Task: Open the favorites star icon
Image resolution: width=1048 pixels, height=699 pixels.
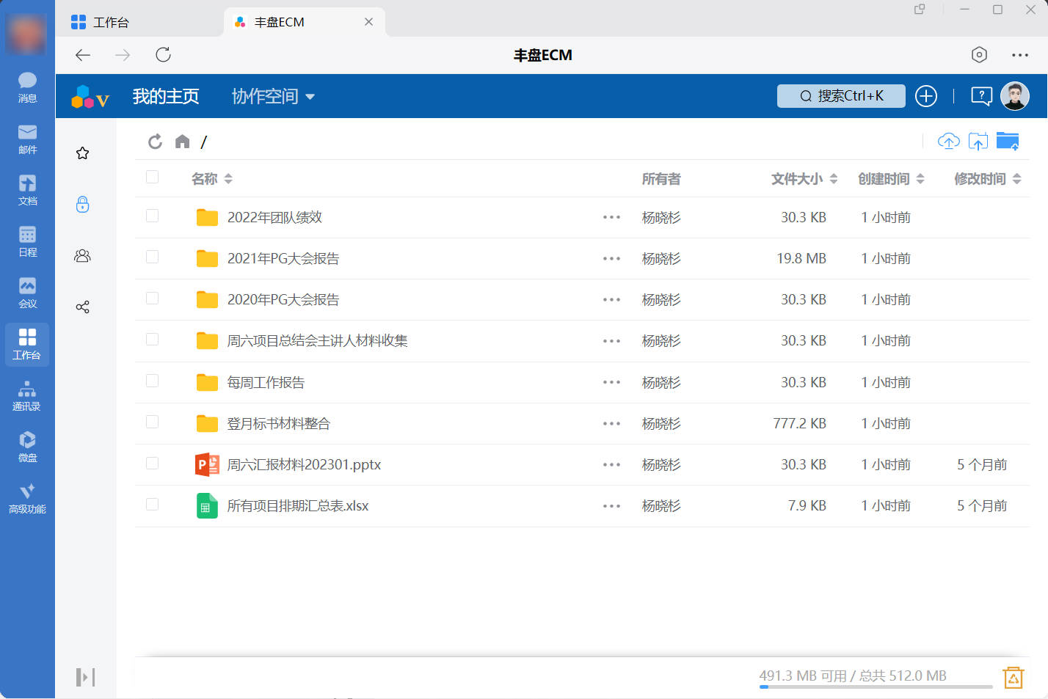Action: pos(83,153)
